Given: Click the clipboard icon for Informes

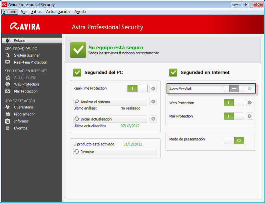Looking at the screenshot, I should tap(8, 121).
